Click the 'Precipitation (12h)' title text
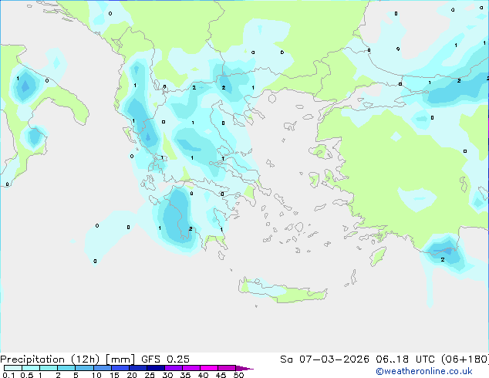Screen dimensions: 489x378 click(50, 359)
